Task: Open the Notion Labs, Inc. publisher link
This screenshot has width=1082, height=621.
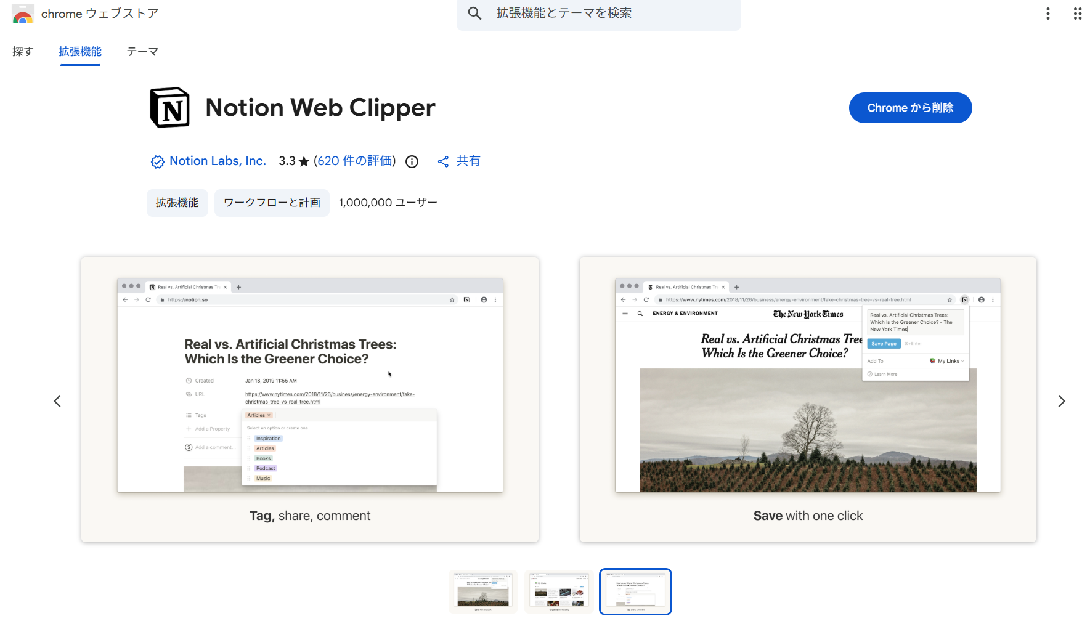Action: [218, 161]
